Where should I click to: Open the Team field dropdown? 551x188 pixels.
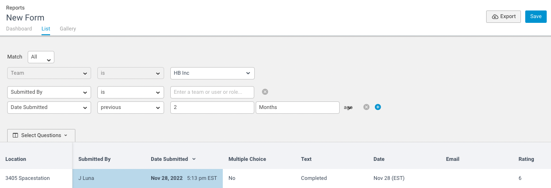tap(49, 73)
